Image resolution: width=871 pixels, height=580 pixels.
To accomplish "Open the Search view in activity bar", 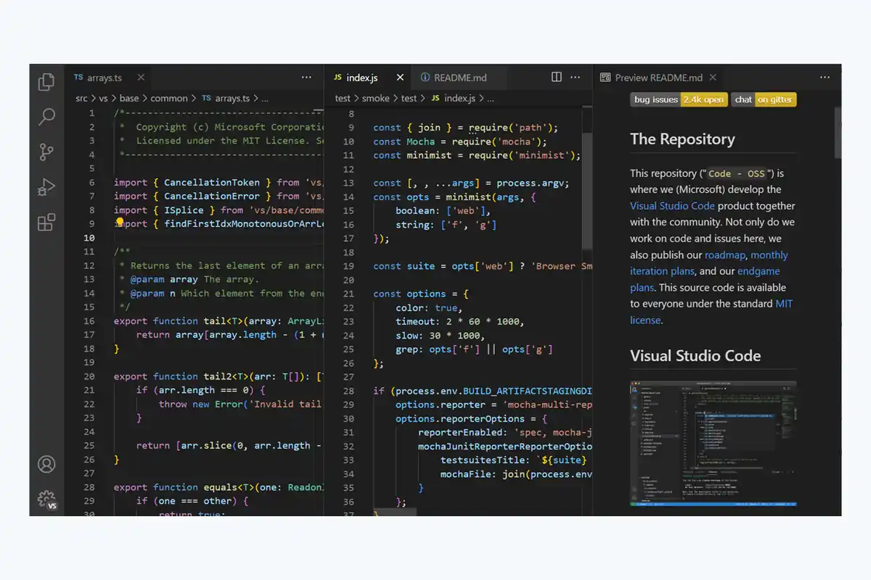I will point(46,116).
